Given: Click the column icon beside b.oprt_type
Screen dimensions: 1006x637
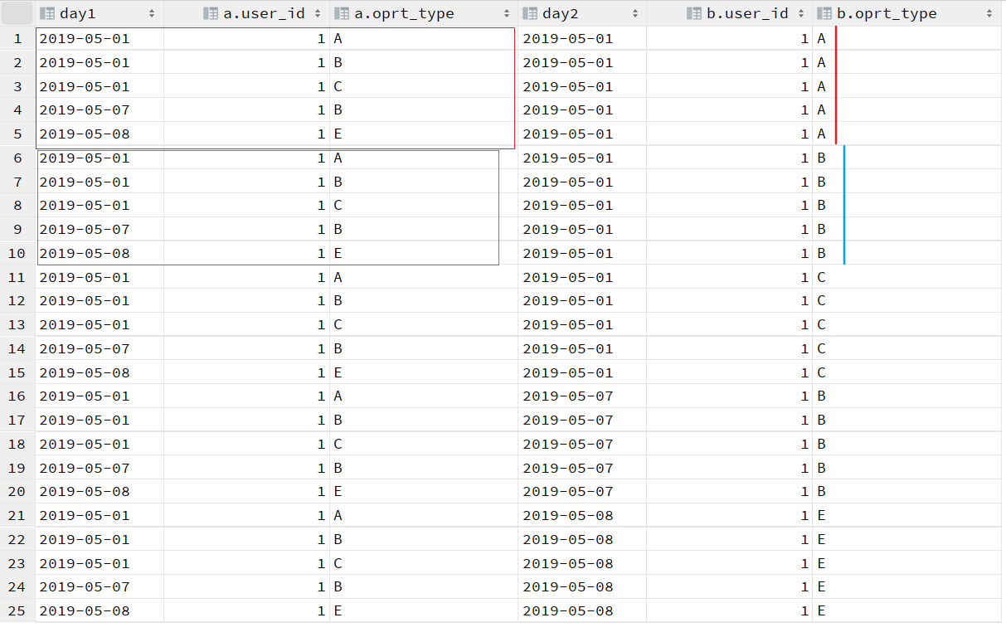Looking at the screenshot, I should click(x=824, y=13).
